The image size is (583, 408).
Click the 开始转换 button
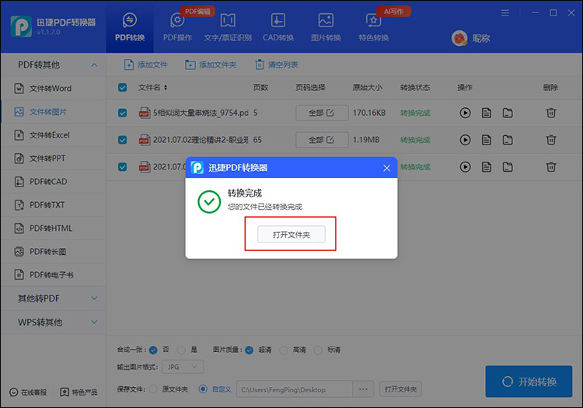pyautogui.click(x=529, y=382)
